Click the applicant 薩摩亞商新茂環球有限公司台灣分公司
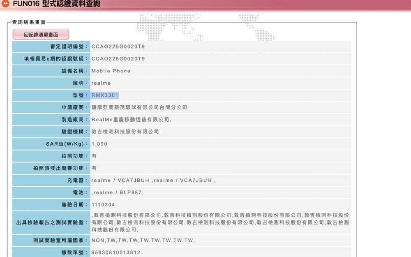Image resolution: width=411 pixels, height=257 pixels. (x=139, y=107)
